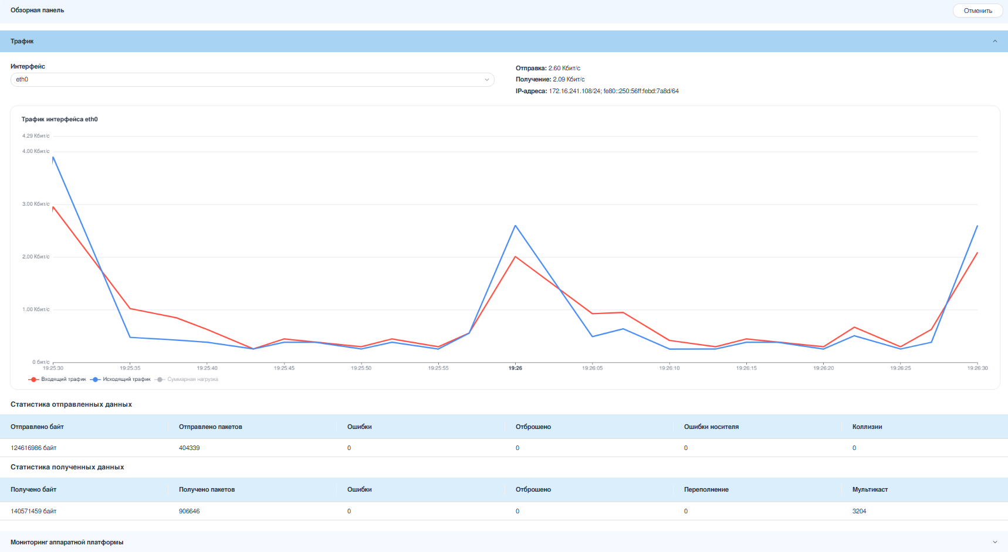Click the Переполнение column header
The height and width of the screenshot is (552, 1008).
pos(706,489)
